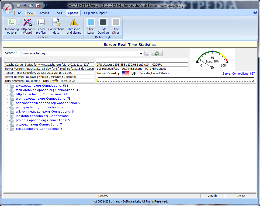Click the blue help question mark icon
This screenshot has height=206, width=260.
pyautogui.click(x=255, y=12)
